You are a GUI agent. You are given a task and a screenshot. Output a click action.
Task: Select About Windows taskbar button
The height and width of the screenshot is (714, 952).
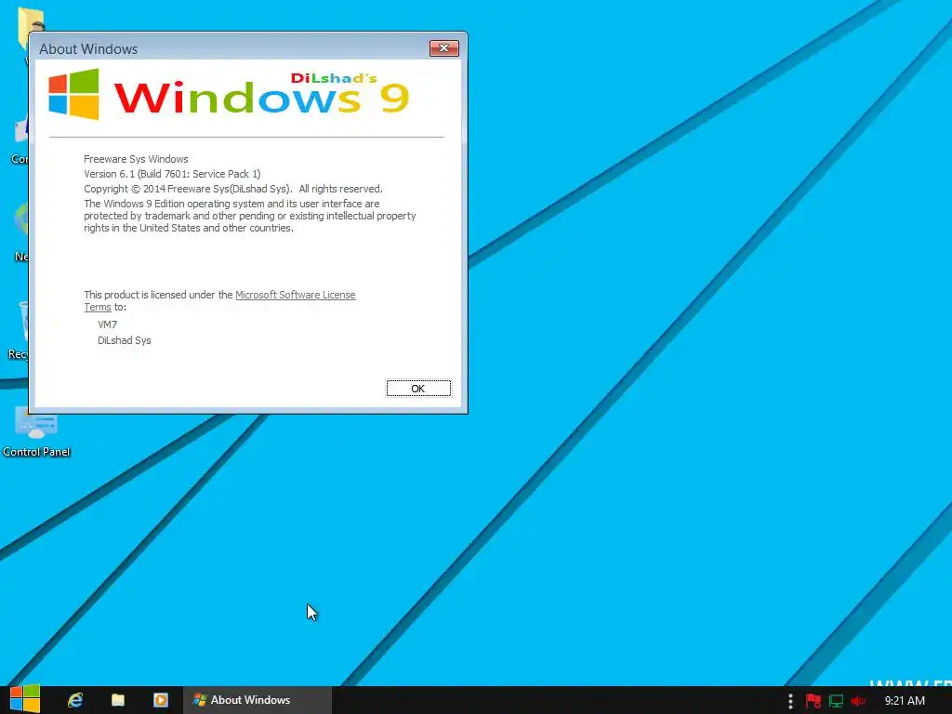(258, 700)
